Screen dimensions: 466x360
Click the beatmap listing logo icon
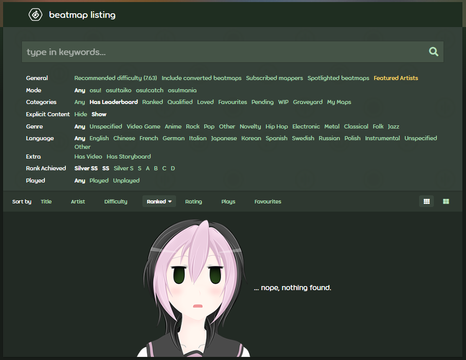(x=35, y=15)
